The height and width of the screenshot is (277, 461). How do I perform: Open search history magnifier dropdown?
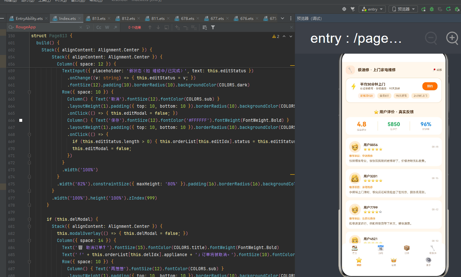click(x=11, y=27)
